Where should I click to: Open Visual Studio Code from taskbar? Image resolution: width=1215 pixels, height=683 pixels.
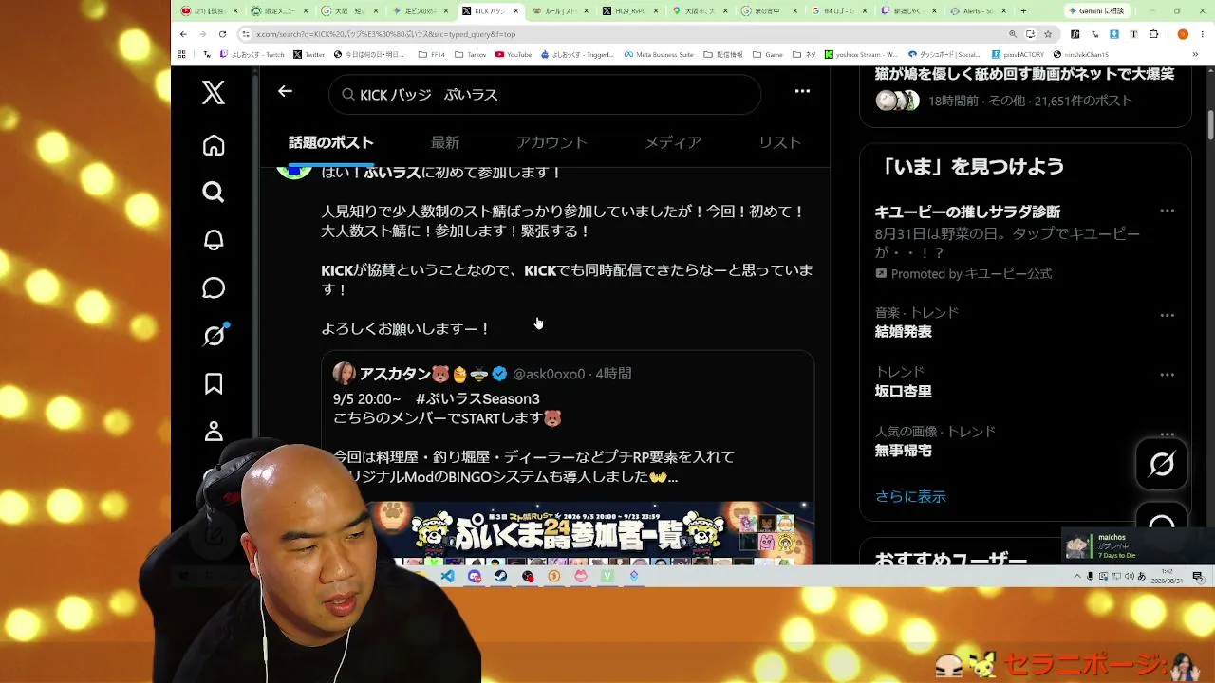point(447,576)
